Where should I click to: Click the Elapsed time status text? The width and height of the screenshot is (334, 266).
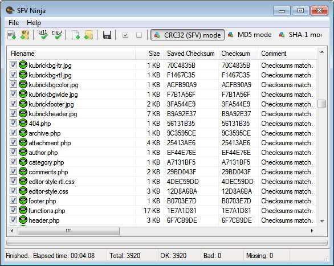64,256
